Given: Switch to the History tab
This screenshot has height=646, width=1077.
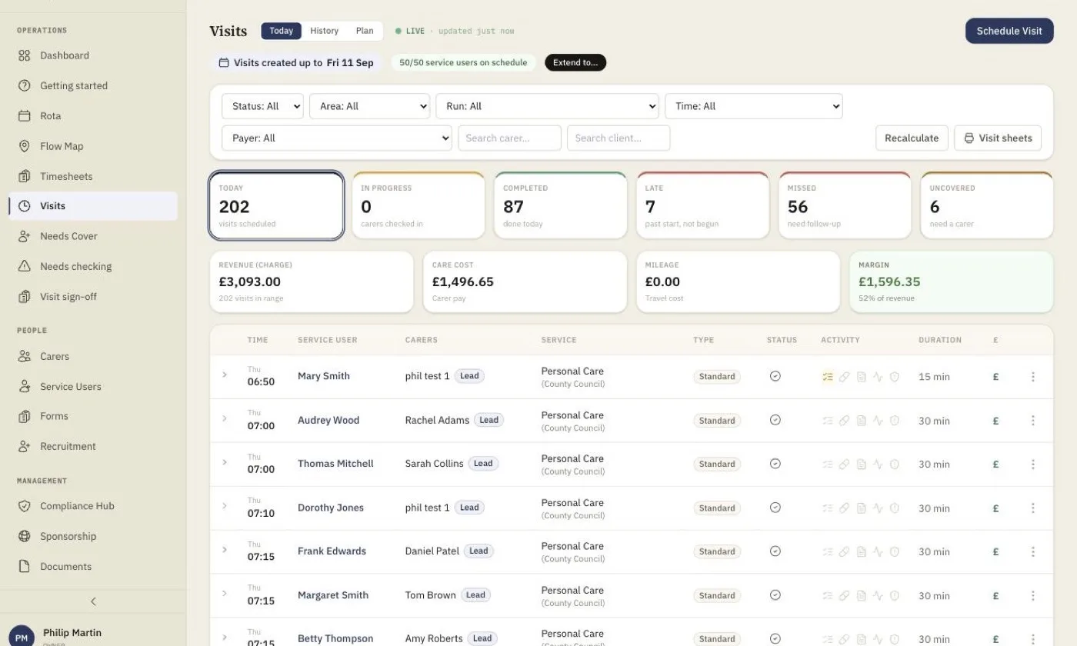Looking at the screenshot, I should click(324, 31).
